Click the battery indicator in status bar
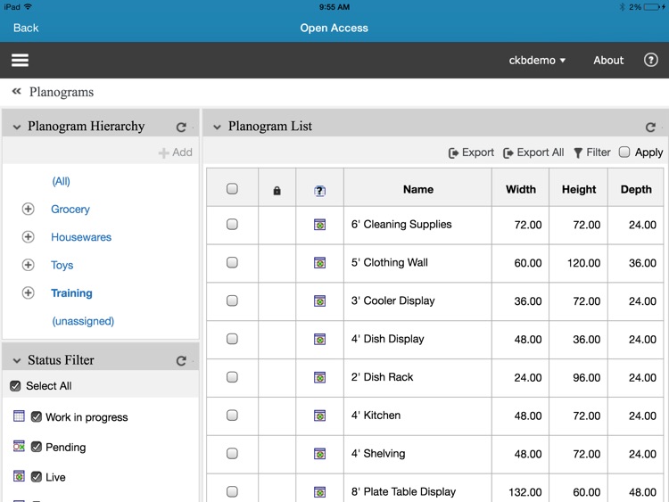This screenshot has width=669, height=502. [652, 7]
